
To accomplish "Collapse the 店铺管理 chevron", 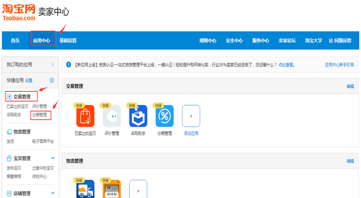I will click(x=53, y=193).
